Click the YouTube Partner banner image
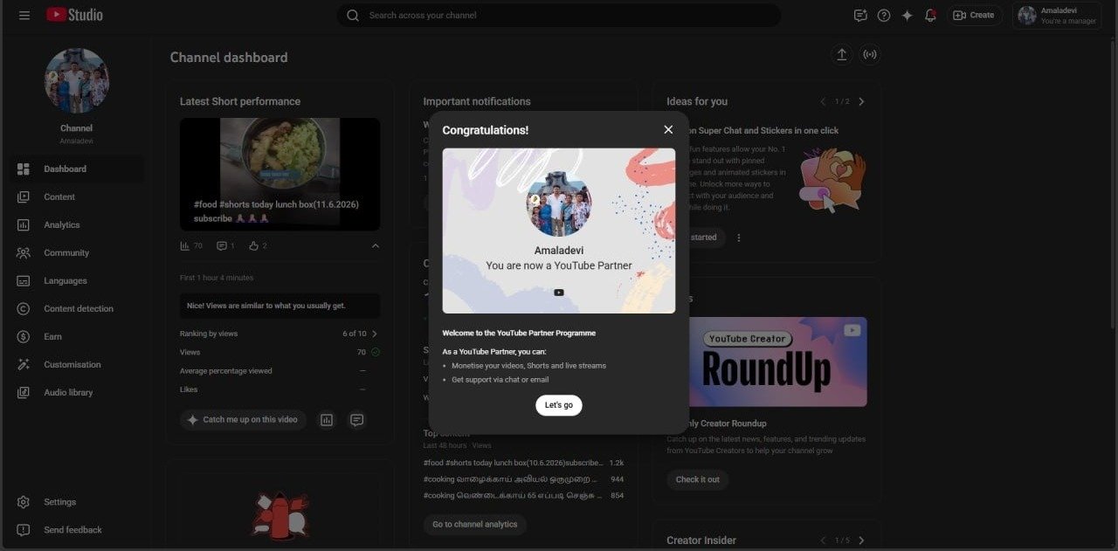This screenshot has width=1118, height=551. (x=559, y=231)
